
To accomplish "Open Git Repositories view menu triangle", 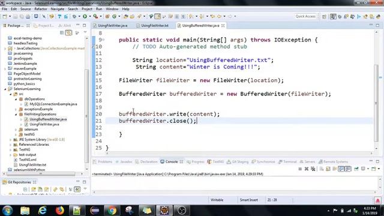I will pyautogui.click(x=85, y=189).
